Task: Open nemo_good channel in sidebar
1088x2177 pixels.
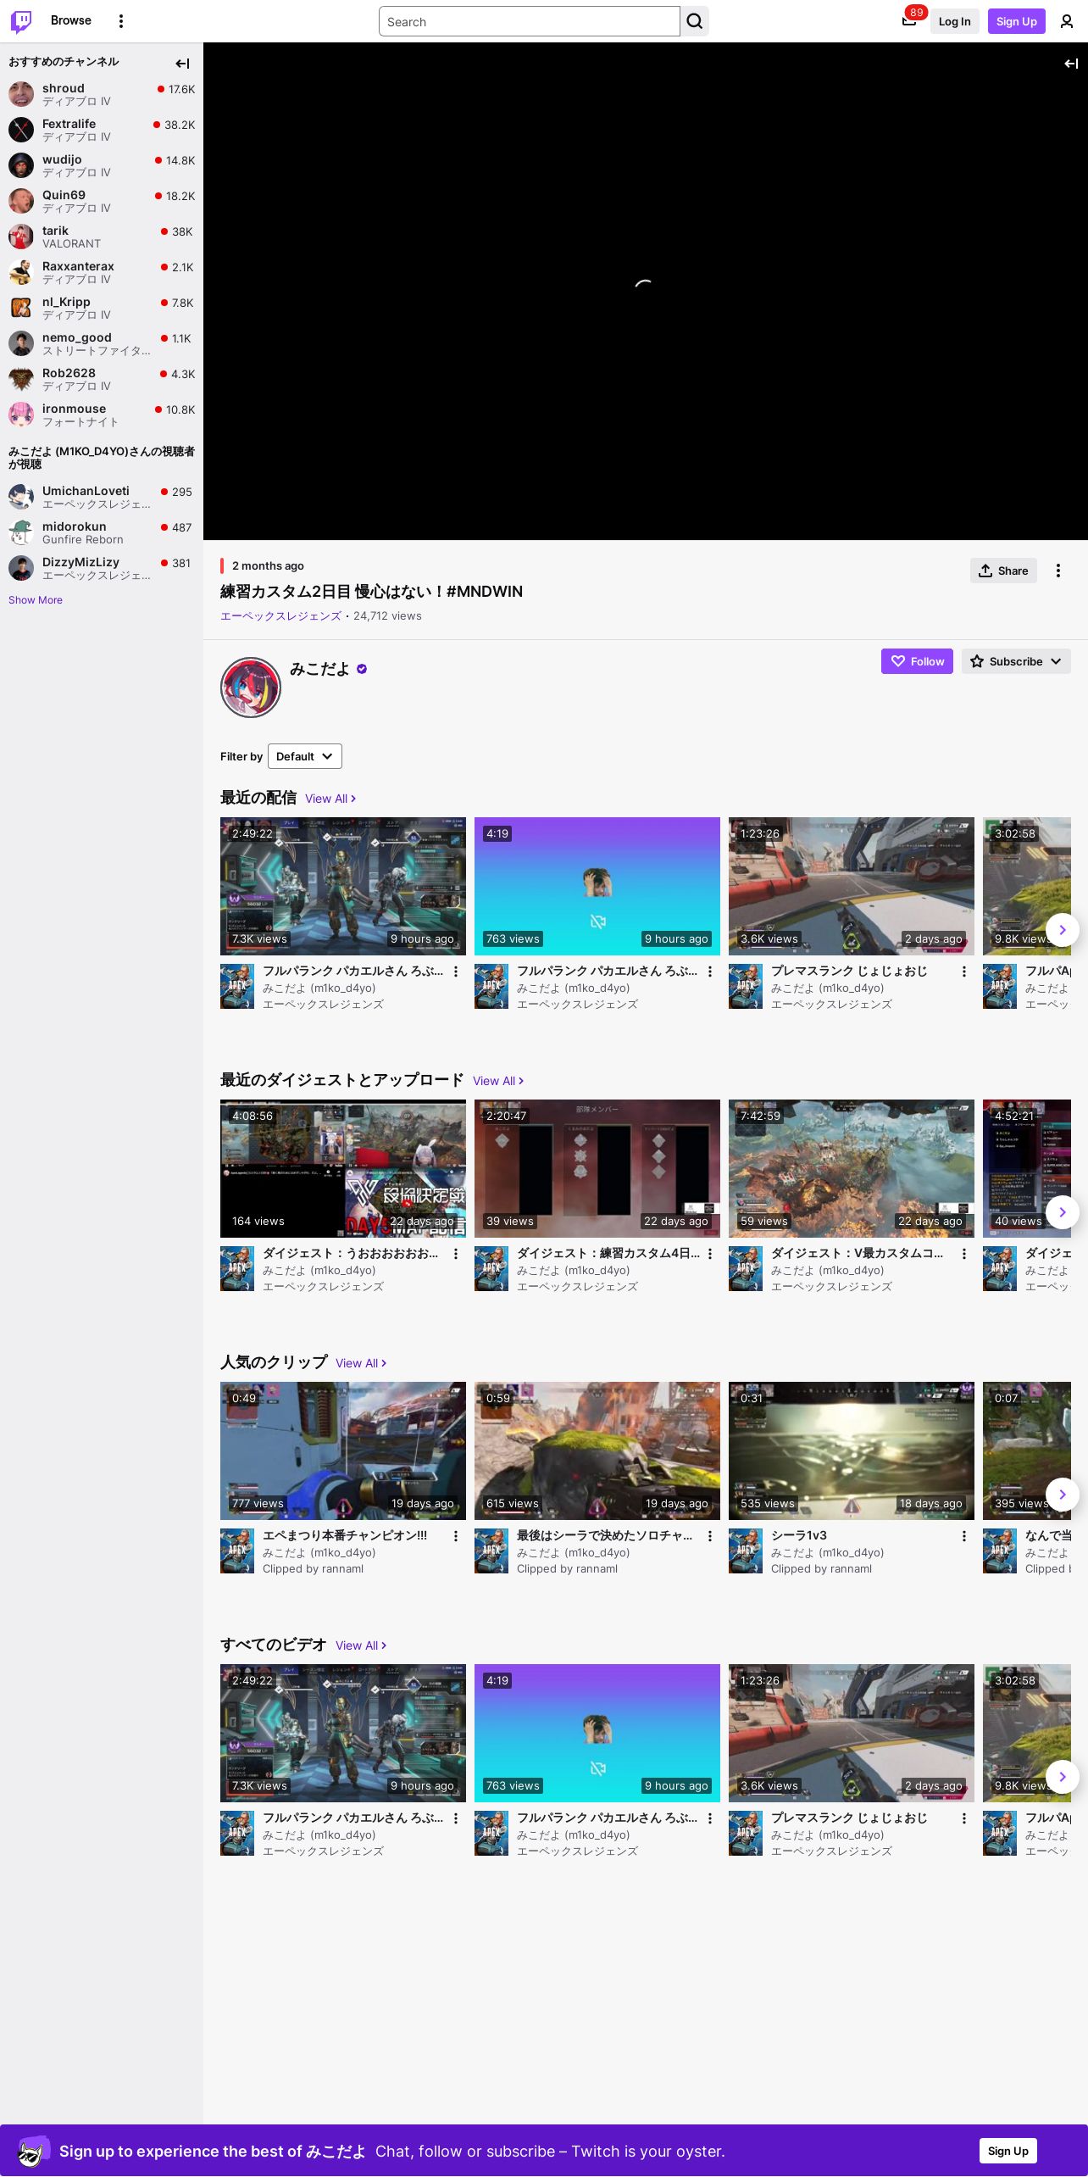Action: tap(102, 343)
